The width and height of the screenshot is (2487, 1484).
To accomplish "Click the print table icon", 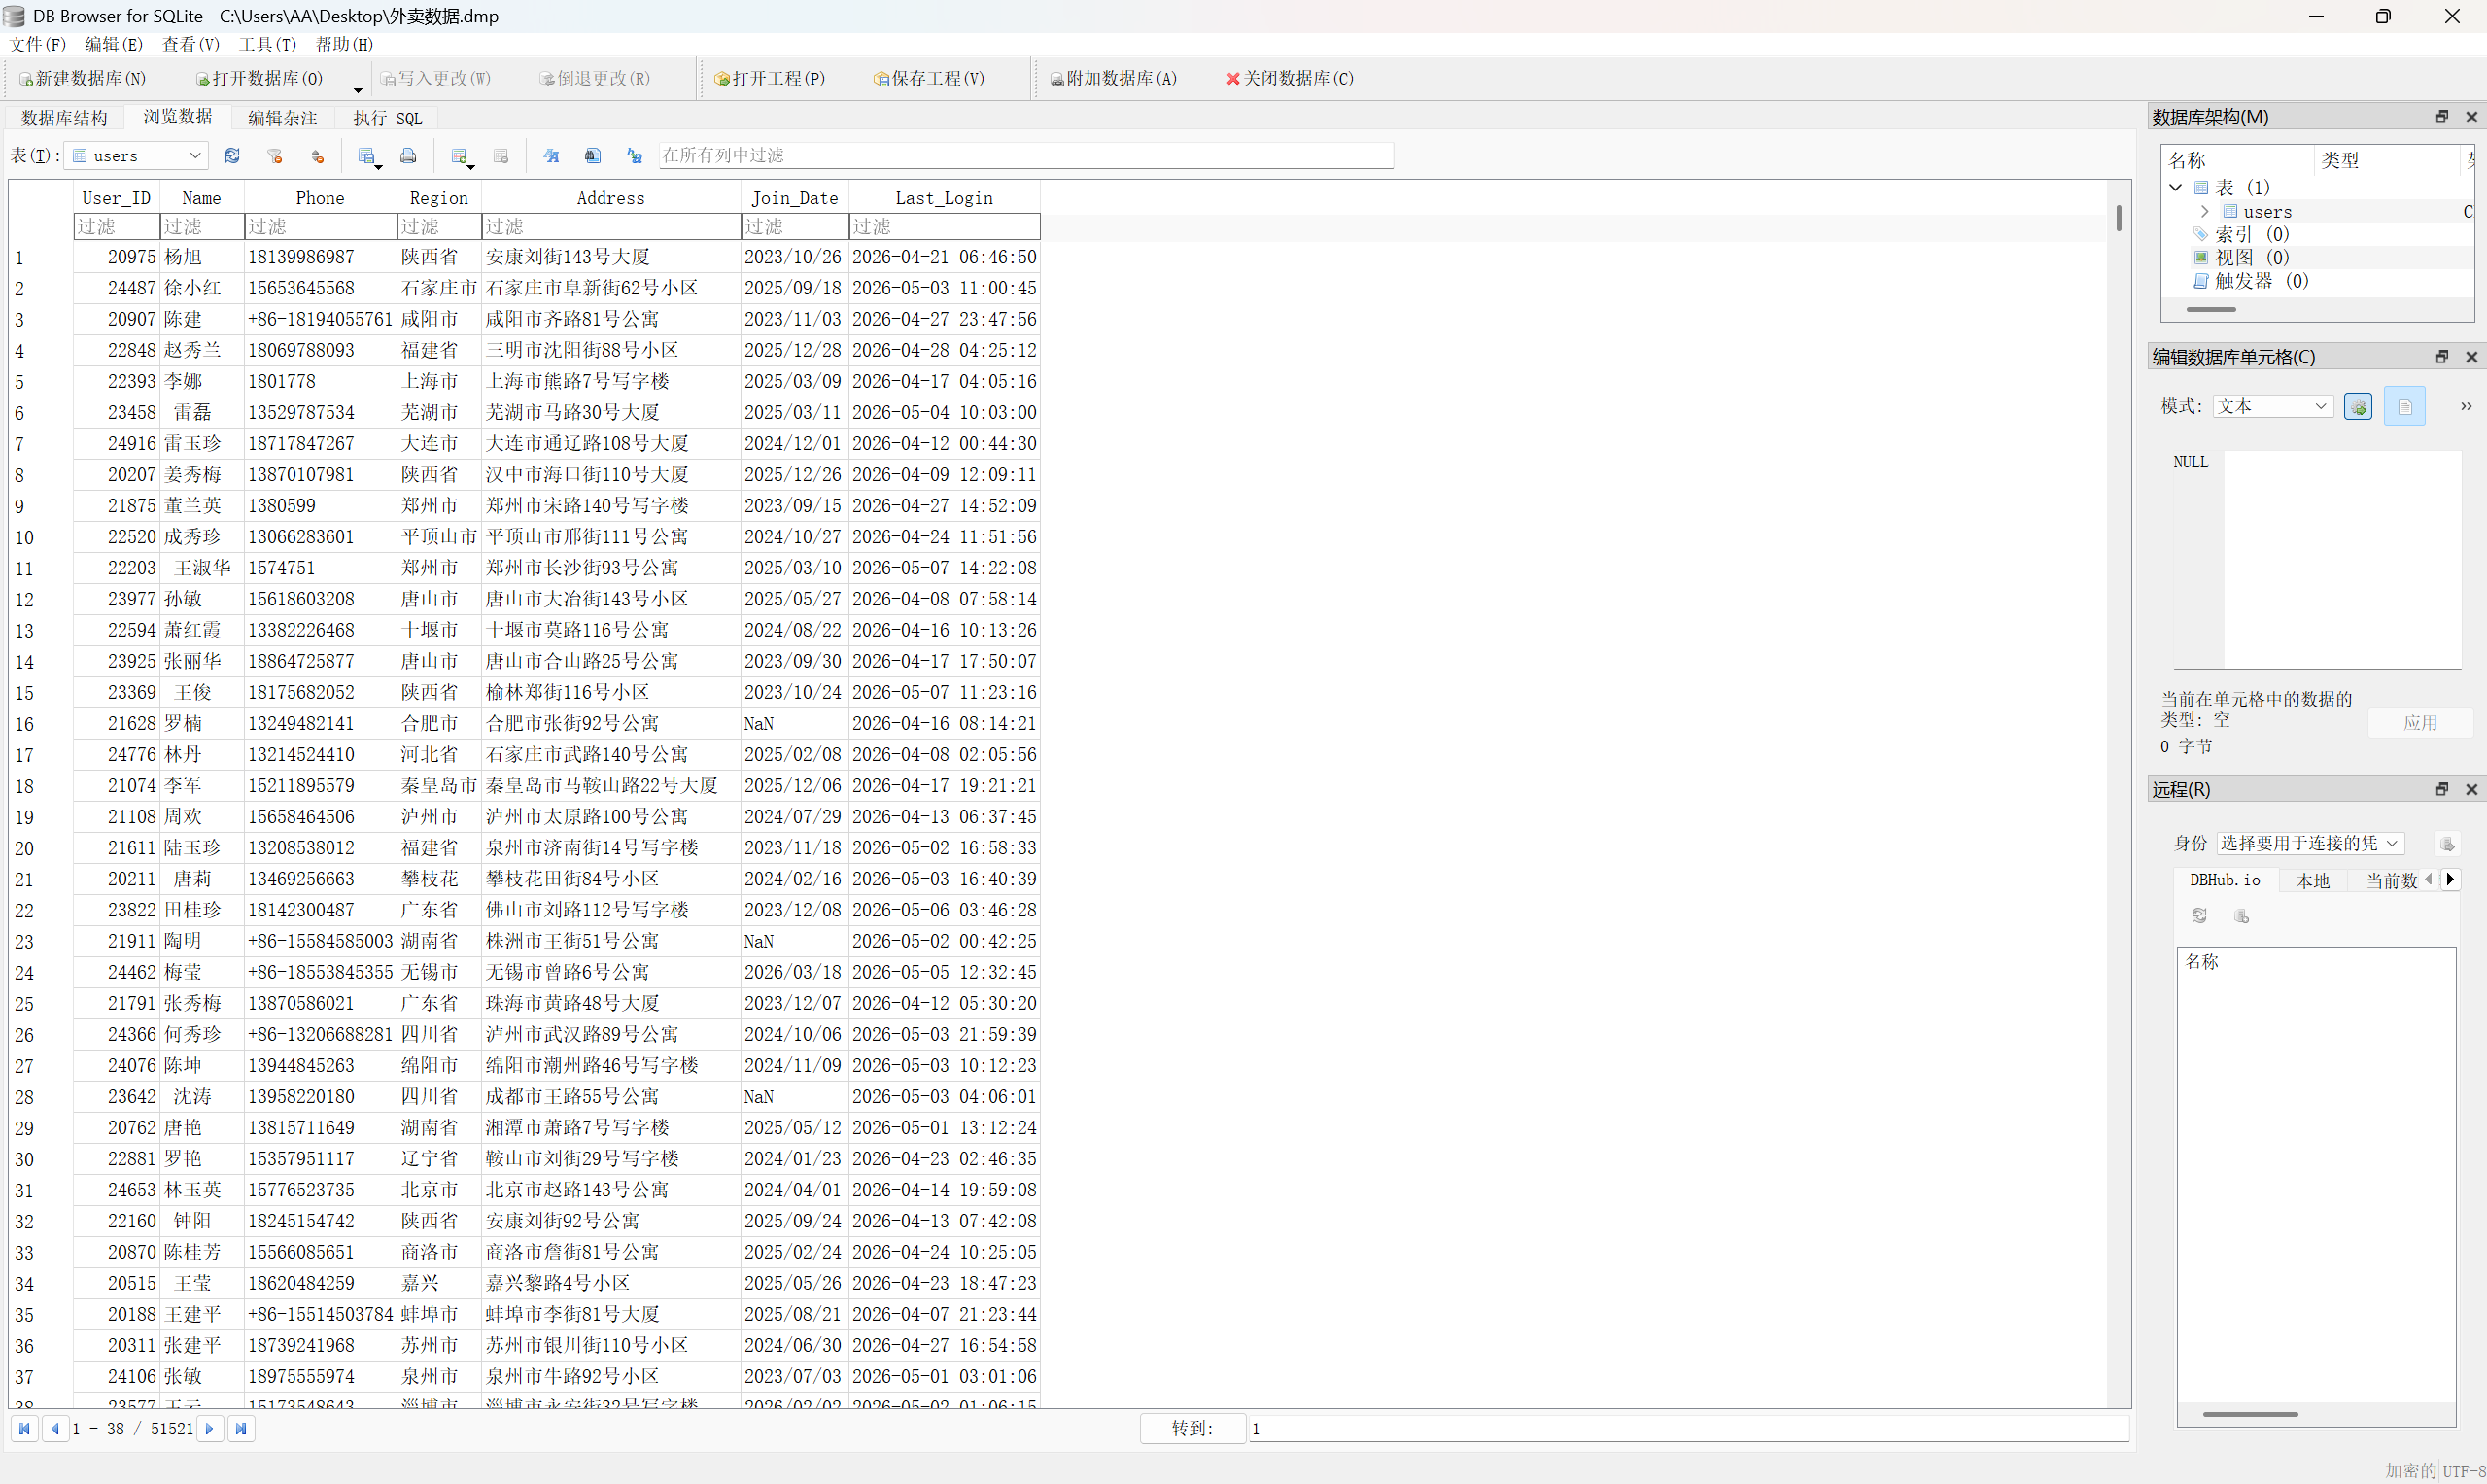I will (x=408, y=155).
